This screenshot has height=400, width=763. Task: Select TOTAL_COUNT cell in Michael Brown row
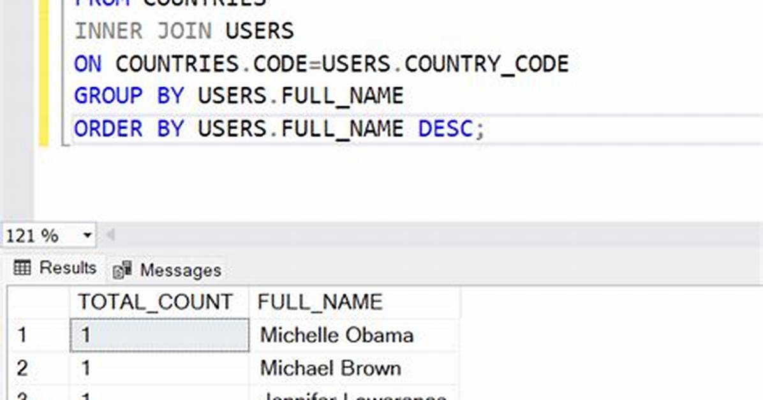tap(159, 368)
